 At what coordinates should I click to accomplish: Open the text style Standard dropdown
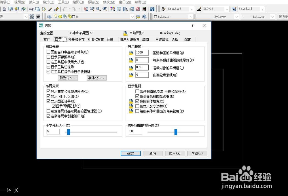pyautogui.click(x=192, y=9)
